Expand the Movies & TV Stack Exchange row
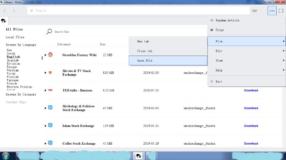 (x=45, y=73)
